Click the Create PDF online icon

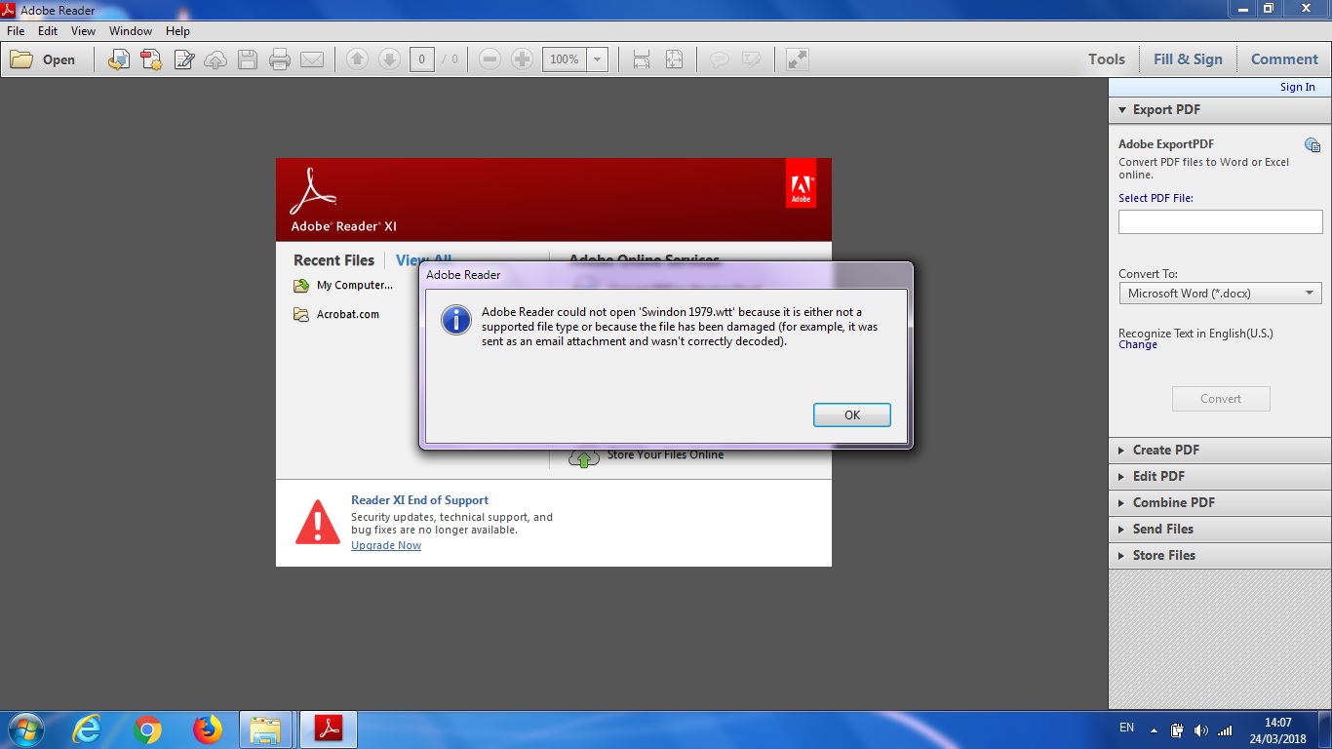click(x=151, y=59)
